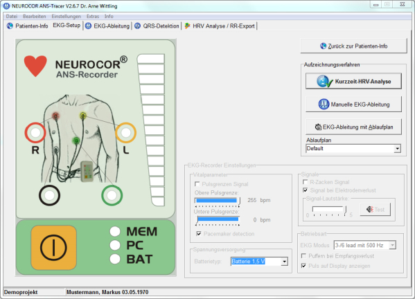415x299 pixels.
Task: Open the Einstellungen menu
Action: tap(67, 17)
